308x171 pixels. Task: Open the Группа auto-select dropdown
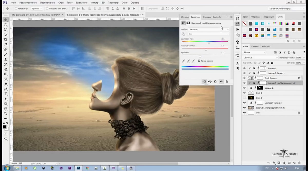pyautogui.click(x=37, y=9)
